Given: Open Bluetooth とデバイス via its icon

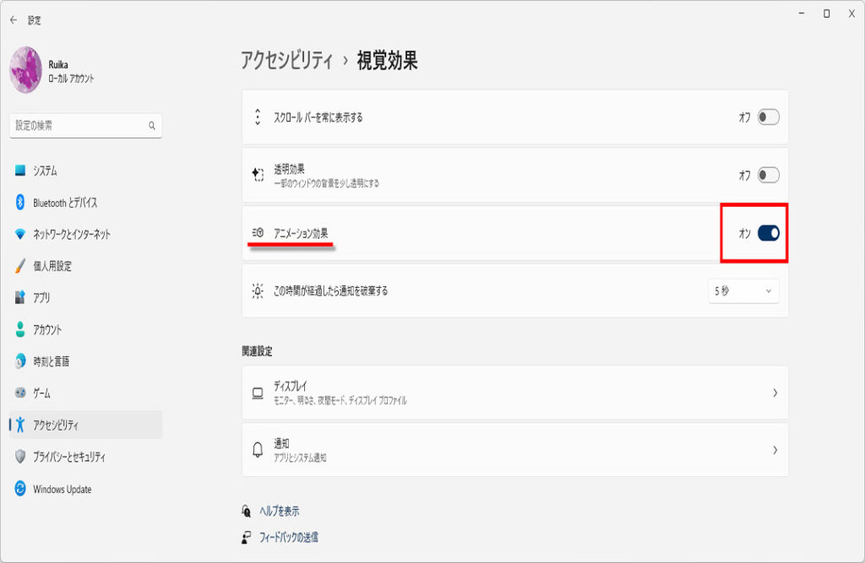Looking at the screenshot, I should [x=21, y=203].
